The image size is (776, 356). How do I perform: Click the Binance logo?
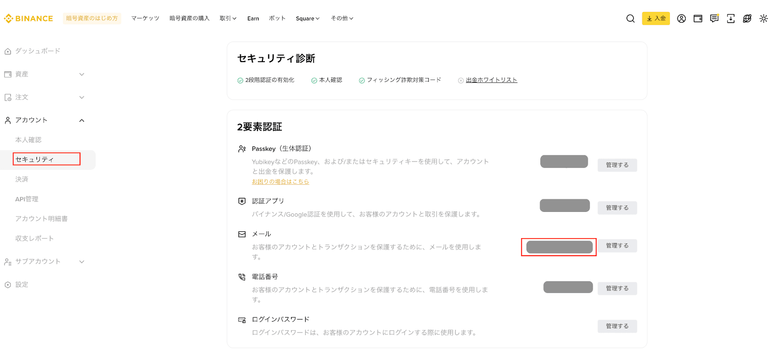(x=29, y=18)
